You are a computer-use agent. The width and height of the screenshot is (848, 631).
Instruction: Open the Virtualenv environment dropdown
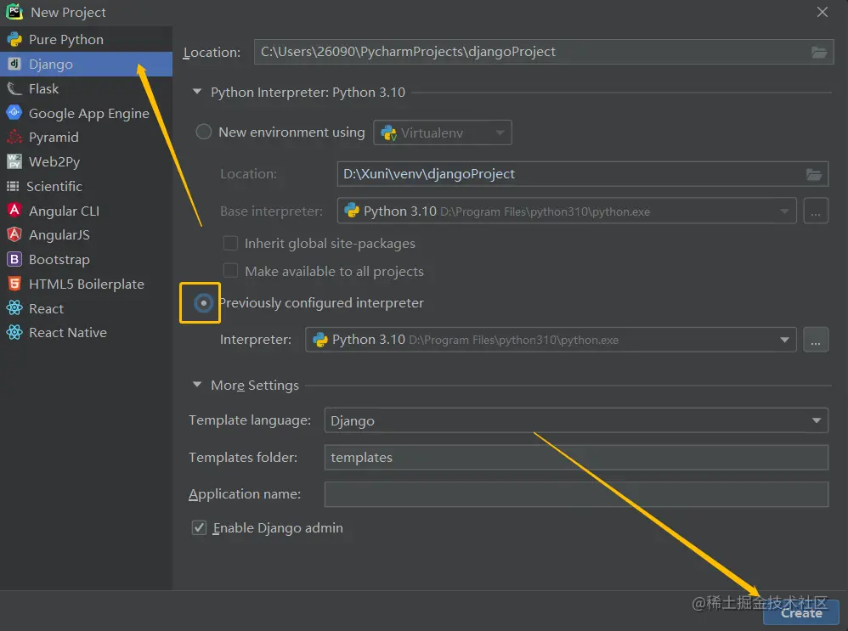(x=443, y=132)
